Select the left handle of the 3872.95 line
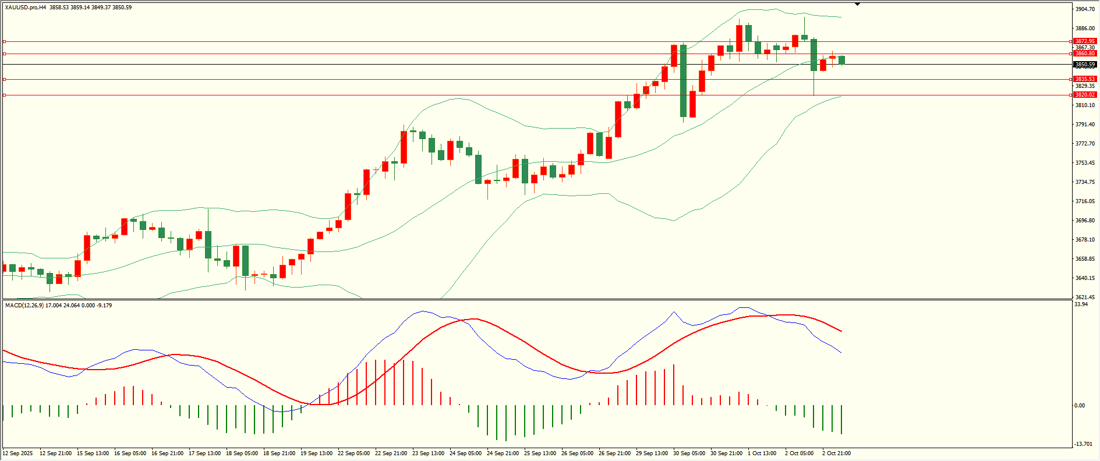 [x=4, y=42]
